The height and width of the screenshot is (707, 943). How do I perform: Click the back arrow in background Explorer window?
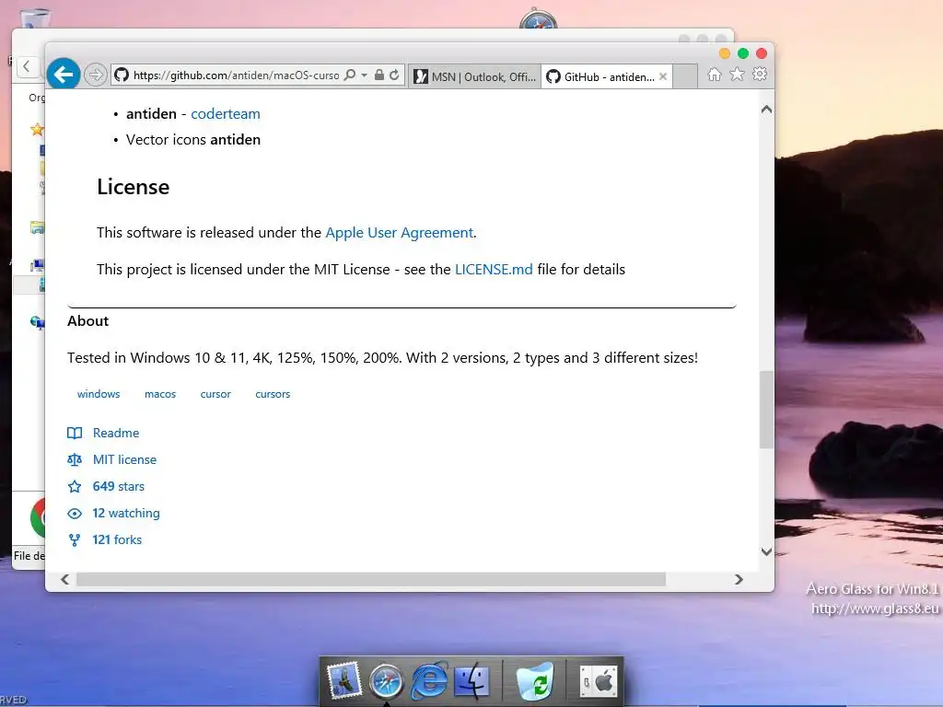click(x=27, y=66)
